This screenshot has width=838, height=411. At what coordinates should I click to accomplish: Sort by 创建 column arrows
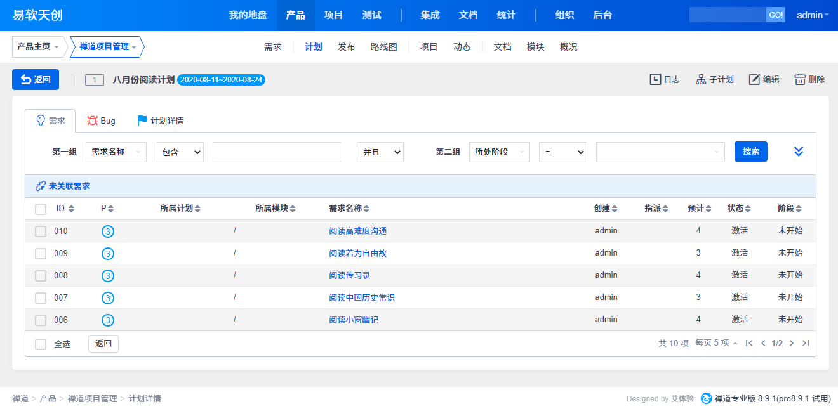tap(615, 209)
